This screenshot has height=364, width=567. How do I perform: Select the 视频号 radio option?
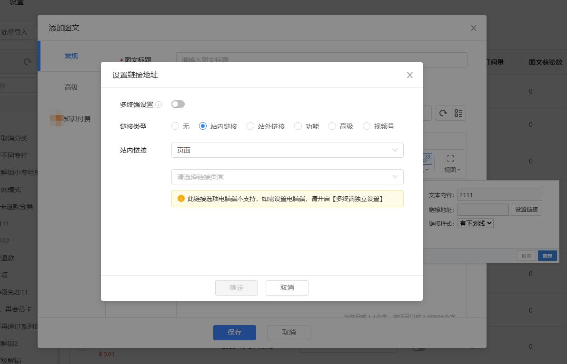(x=367, y=126)
